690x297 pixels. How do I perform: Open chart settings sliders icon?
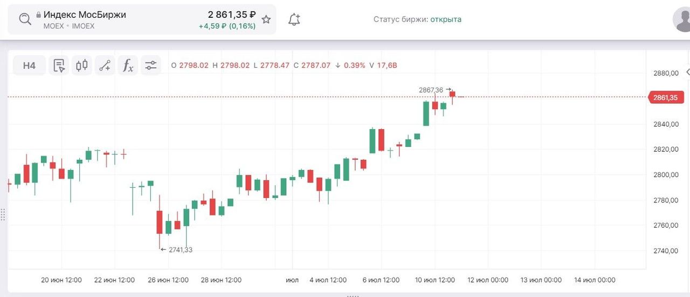point(150,66)
